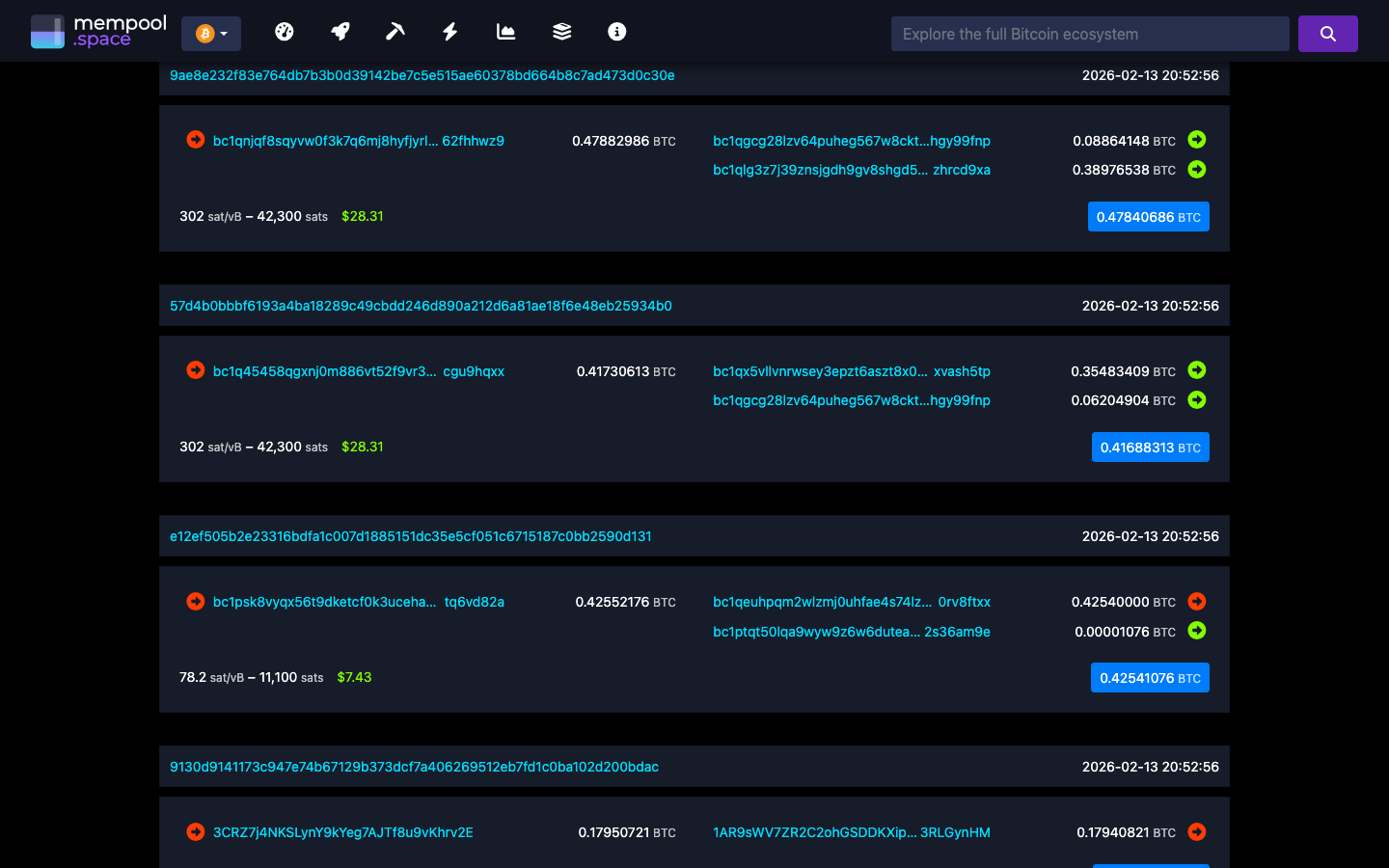
Task: Trace the 0.35483409 BTC output arrow
Action: pos(1196,370)
